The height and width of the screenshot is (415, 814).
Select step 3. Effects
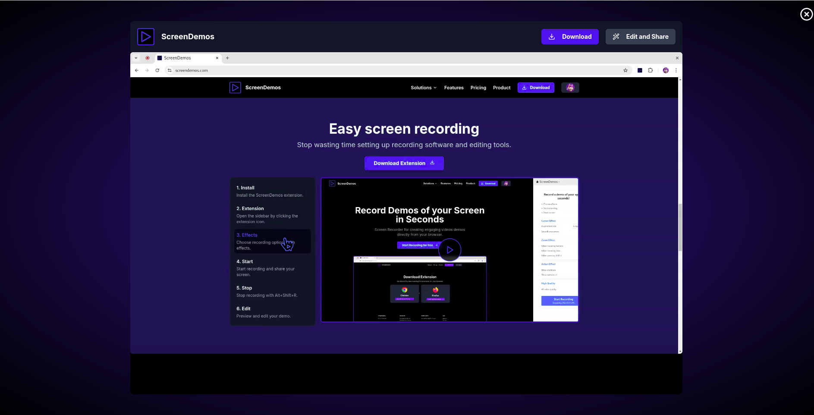pos(273,241)
